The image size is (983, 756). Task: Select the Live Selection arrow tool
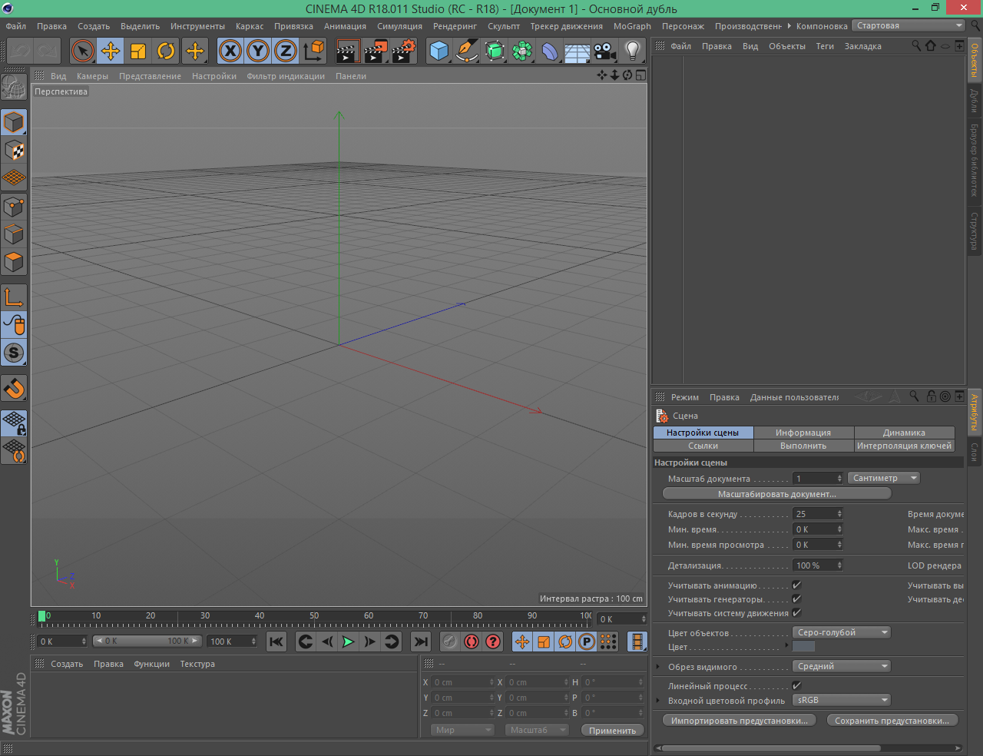pos(83,51)
